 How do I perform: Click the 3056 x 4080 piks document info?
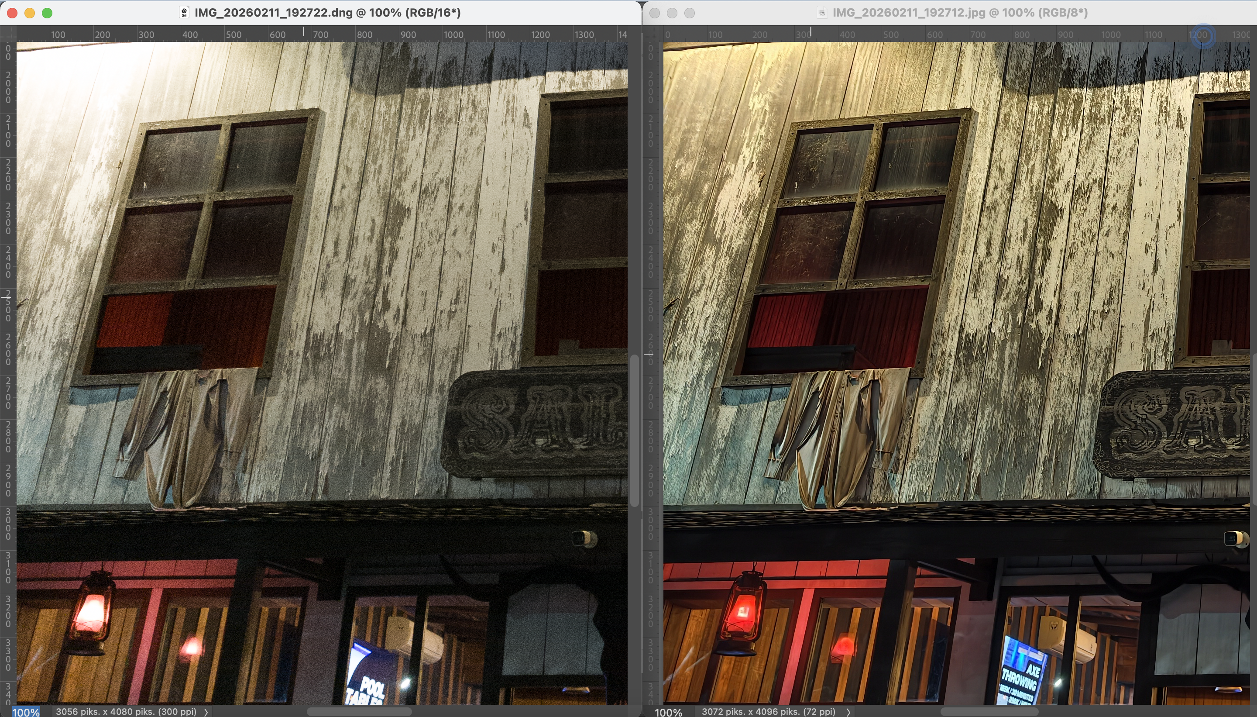[126, 712]
